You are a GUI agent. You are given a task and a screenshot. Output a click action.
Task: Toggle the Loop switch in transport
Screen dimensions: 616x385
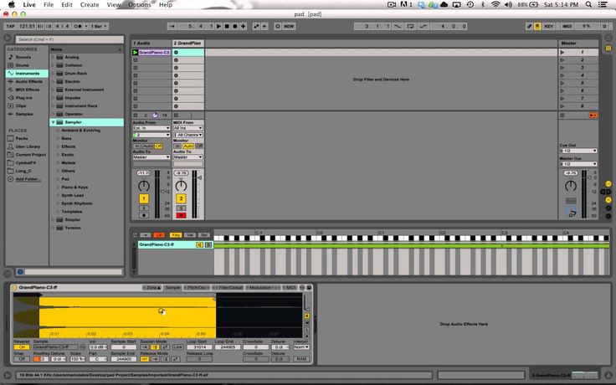click(x=410, y=26)
